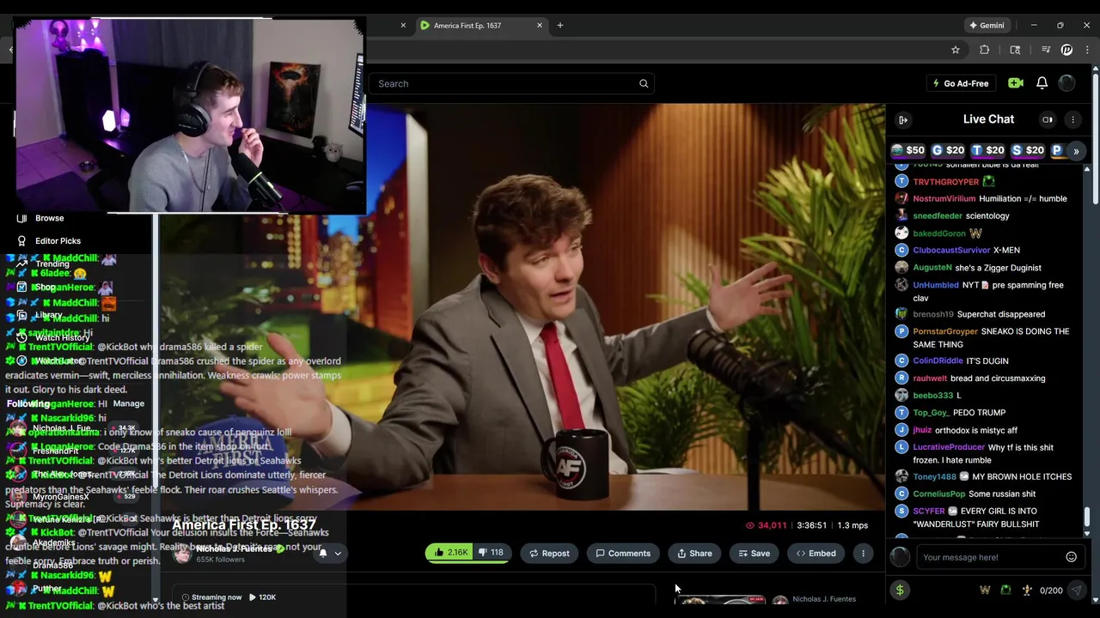Click the Repost button
Viewport: 1100px width, 618px height.
click(548, 553)
